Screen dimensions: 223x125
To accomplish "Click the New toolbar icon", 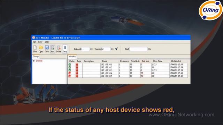I will (x=35, y=48).
